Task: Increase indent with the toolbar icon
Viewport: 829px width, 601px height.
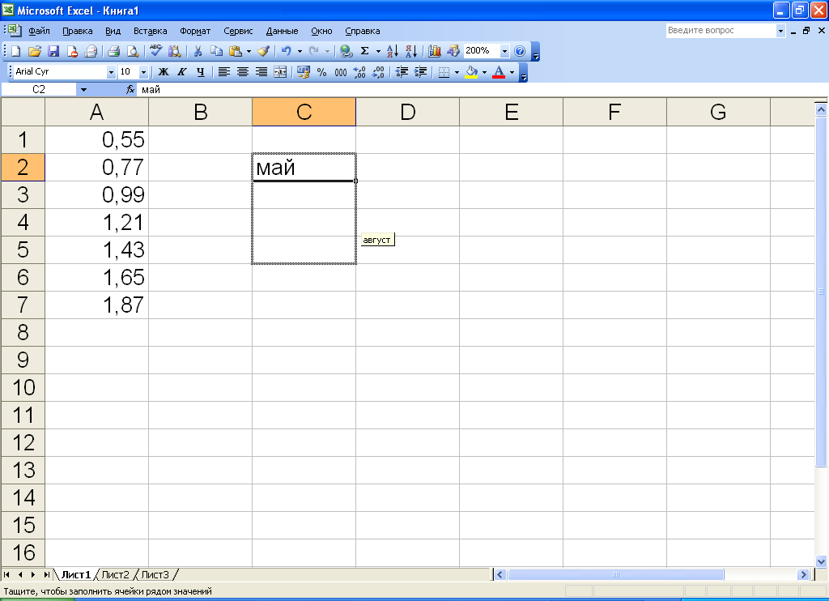Action: point(420,72)
